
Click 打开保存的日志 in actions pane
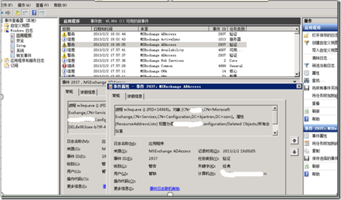[x=321, y=35]
